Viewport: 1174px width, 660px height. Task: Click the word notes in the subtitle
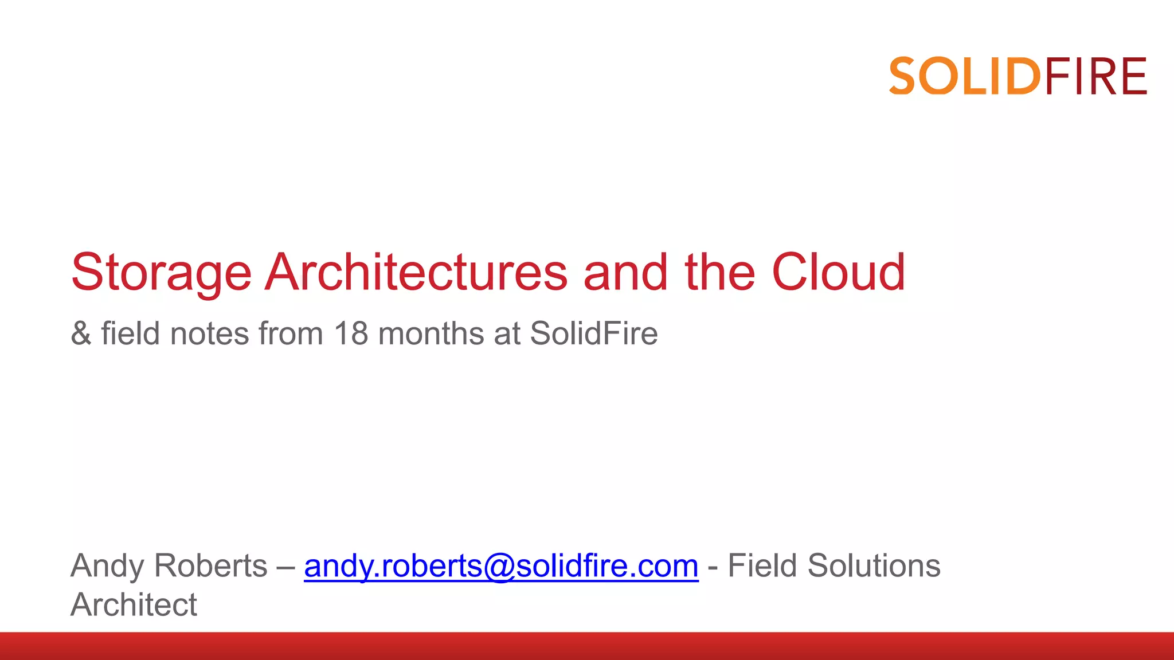coord(209,333)
